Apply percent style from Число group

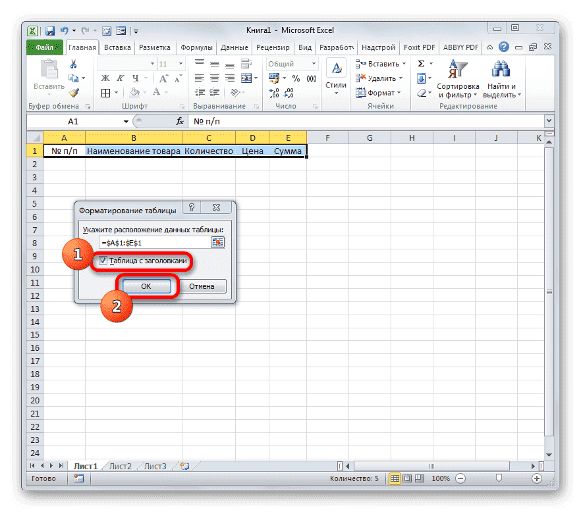tap(296, 77)
